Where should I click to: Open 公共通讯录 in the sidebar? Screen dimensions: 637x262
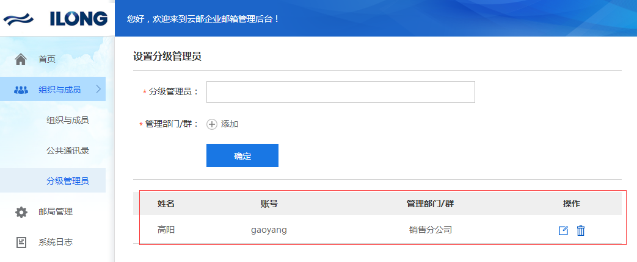coord(68,150)
